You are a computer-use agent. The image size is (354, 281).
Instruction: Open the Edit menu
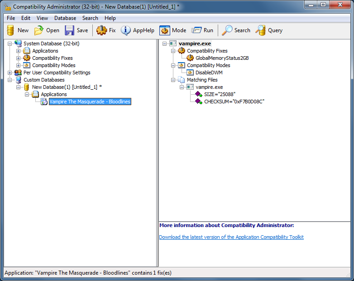tap(26, 18)
